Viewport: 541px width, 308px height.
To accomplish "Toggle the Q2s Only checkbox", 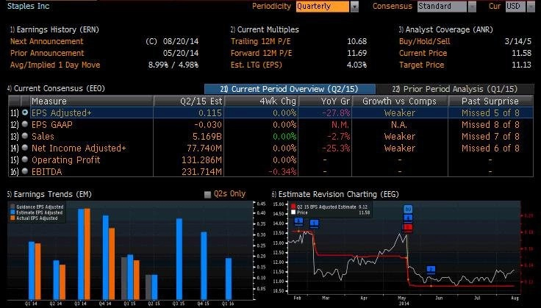I will point(207,195).
